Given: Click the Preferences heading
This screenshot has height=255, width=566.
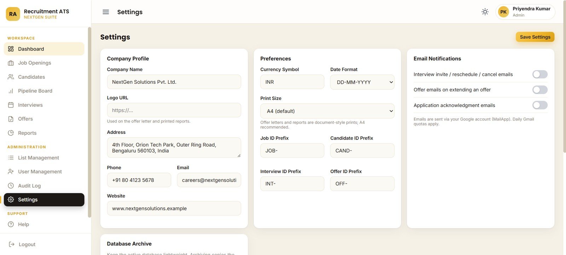Looking at the screenshot, I should tap(276, 59).
